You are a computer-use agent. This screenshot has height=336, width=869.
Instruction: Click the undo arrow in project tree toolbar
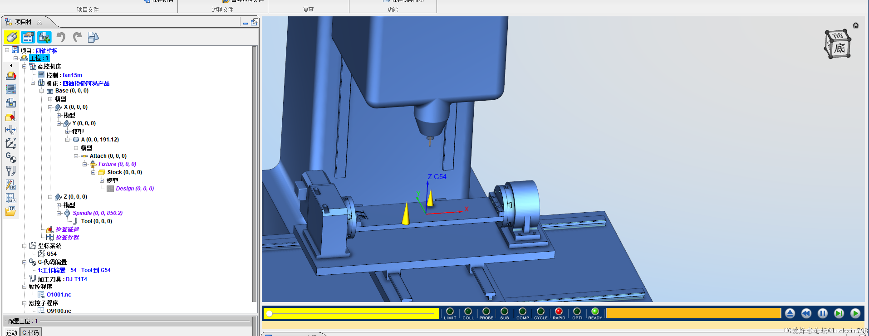click(61, 37)
